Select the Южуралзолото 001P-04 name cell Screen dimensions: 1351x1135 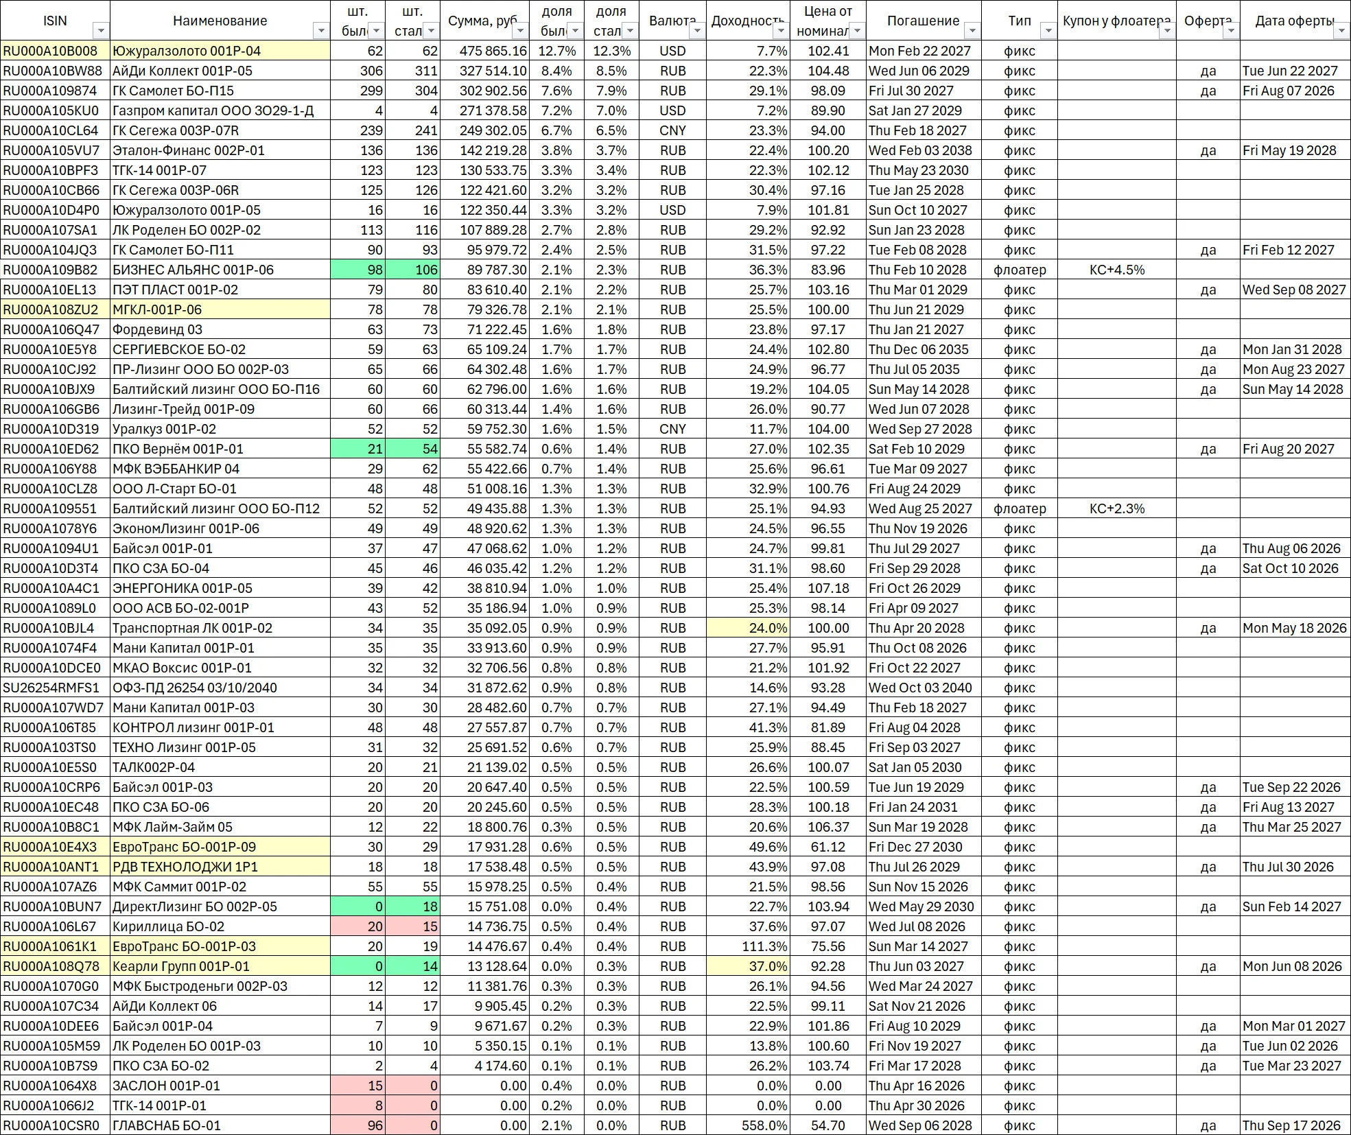click(220, 51)
